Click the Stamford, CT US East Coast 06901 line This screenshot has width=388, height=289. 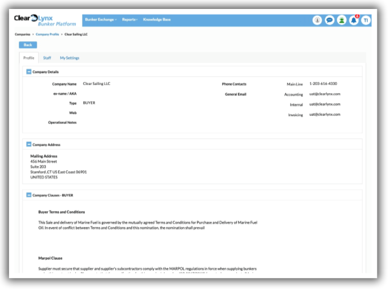coord(59,172)
